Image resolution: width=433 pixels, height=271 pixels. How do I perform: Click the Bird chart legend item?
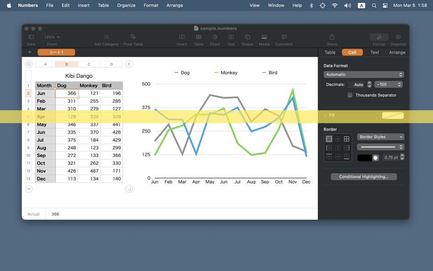pyautogui.click(x=269, y=73)
